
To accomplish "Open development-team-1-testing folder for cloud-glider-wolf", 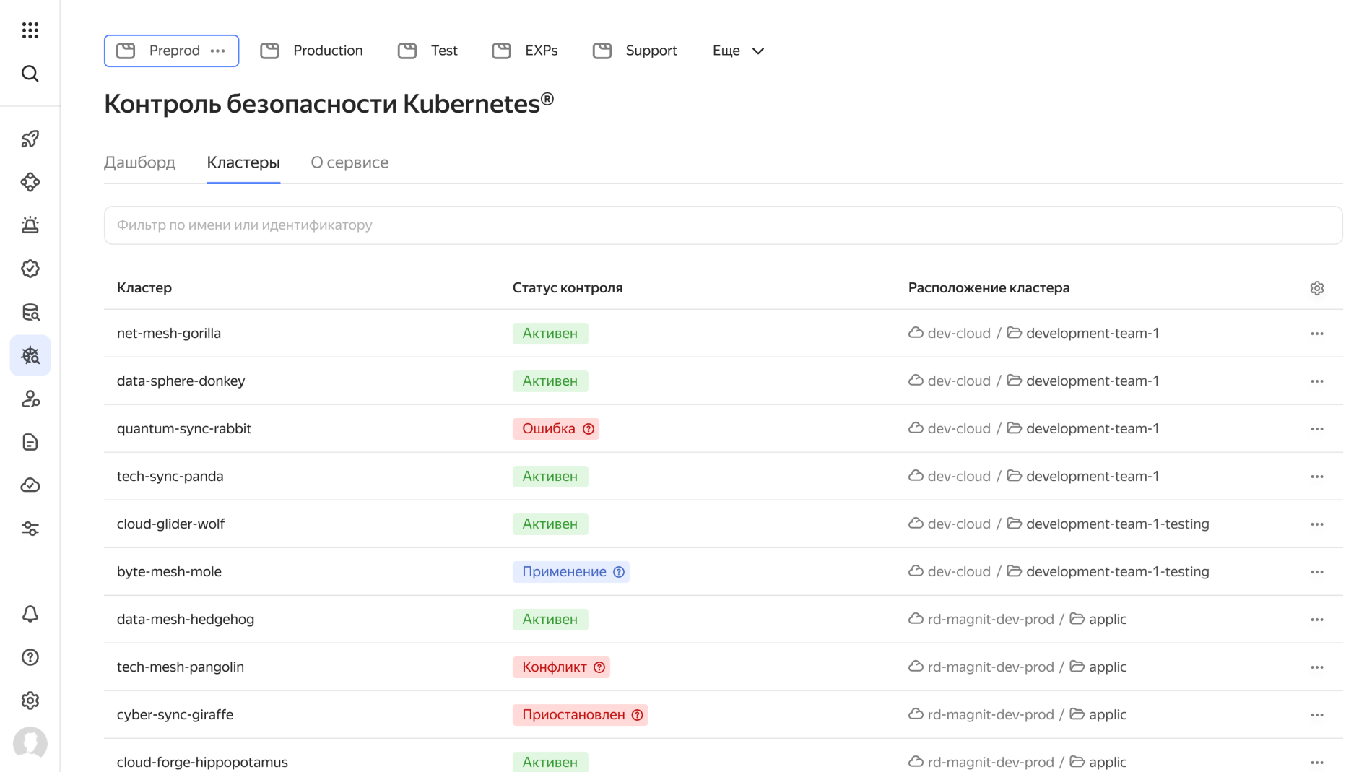I will pyautogui.click(x=1116, y=524).
